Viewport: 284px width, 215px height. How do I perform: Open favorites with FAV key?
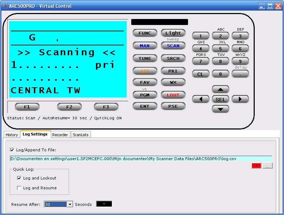point(145,82)
